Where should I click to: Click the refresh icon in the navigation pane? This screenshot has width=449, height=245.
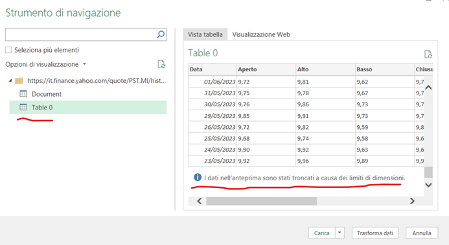click(161, 64)
